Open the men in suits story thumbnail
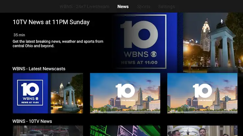The image size is (243, 136). 202,131
